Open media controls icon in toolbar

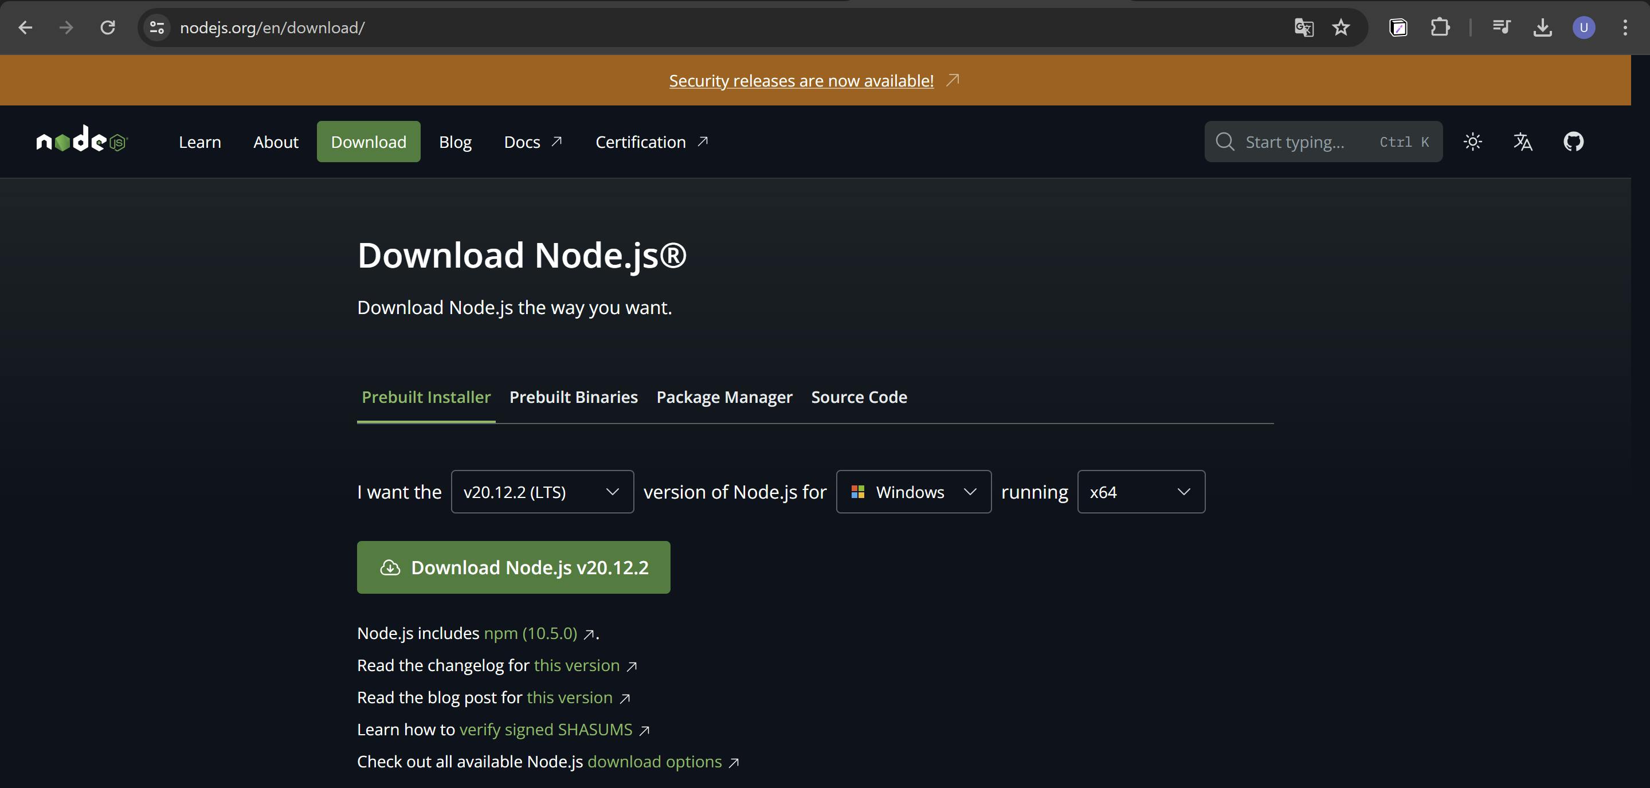1501,28
